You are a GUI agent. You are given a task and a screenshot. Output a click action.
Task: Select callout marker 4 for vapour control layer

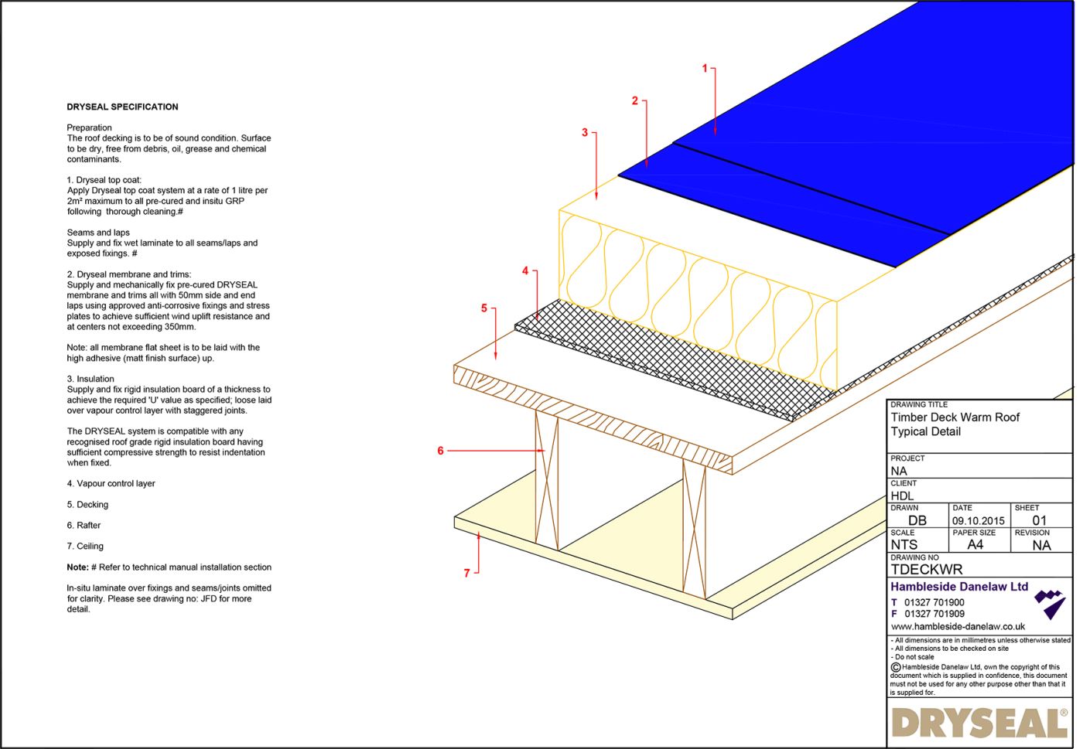point(527,271)
